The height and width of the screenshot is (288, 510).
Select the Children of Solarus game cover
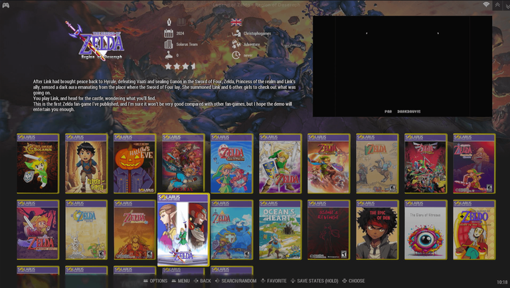(38, 164)
